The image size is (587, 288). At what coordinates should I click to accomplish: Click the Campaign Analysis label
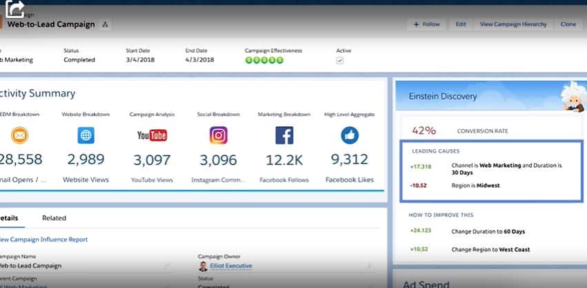pos(152,115)
